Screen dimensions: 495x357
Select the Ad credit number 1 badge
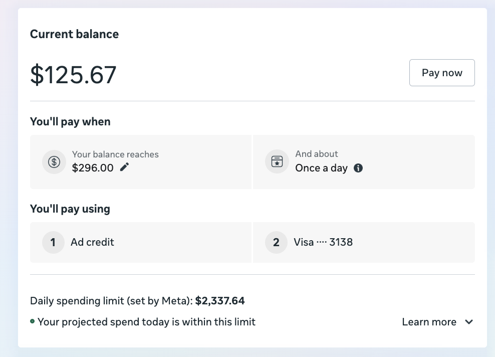[53, 242]
